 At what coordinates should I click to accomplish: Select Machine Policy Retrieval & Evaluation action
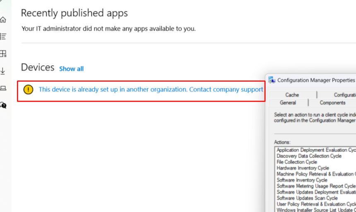pos(315,174)
